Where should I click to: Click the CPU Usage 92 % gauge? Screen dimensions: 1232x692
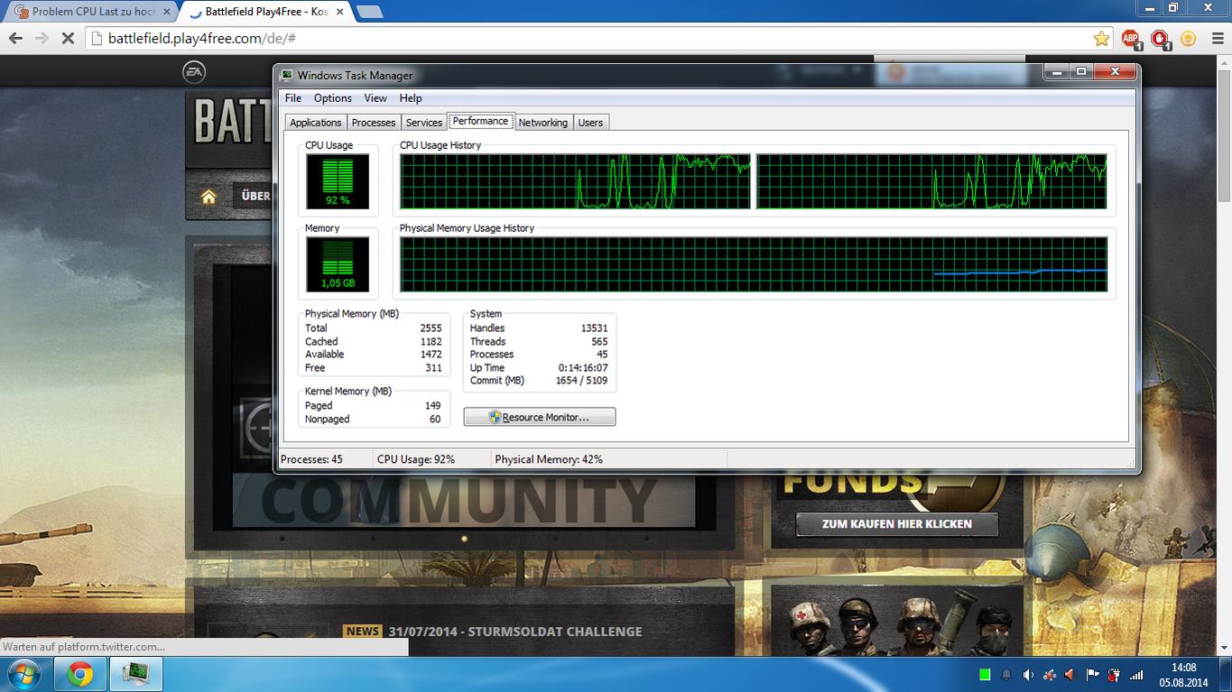click(x=338, y=181)
